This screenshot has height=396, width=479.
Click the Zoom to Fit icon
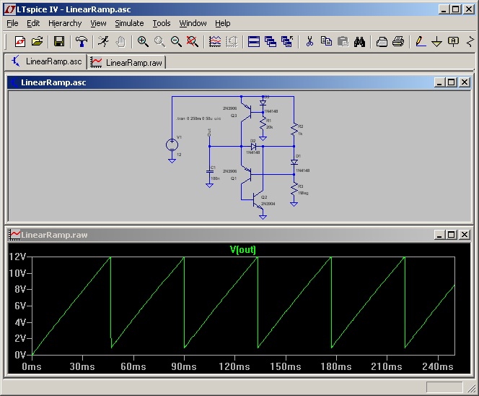pyautogui.click(x=193, y=41)
